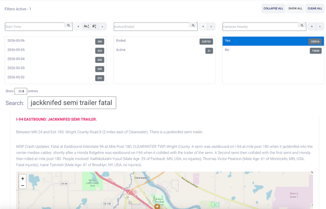Select the 2026-05-03 date filter
The height and width of the screenshot is (209, 326).
(x=56, y=68)
